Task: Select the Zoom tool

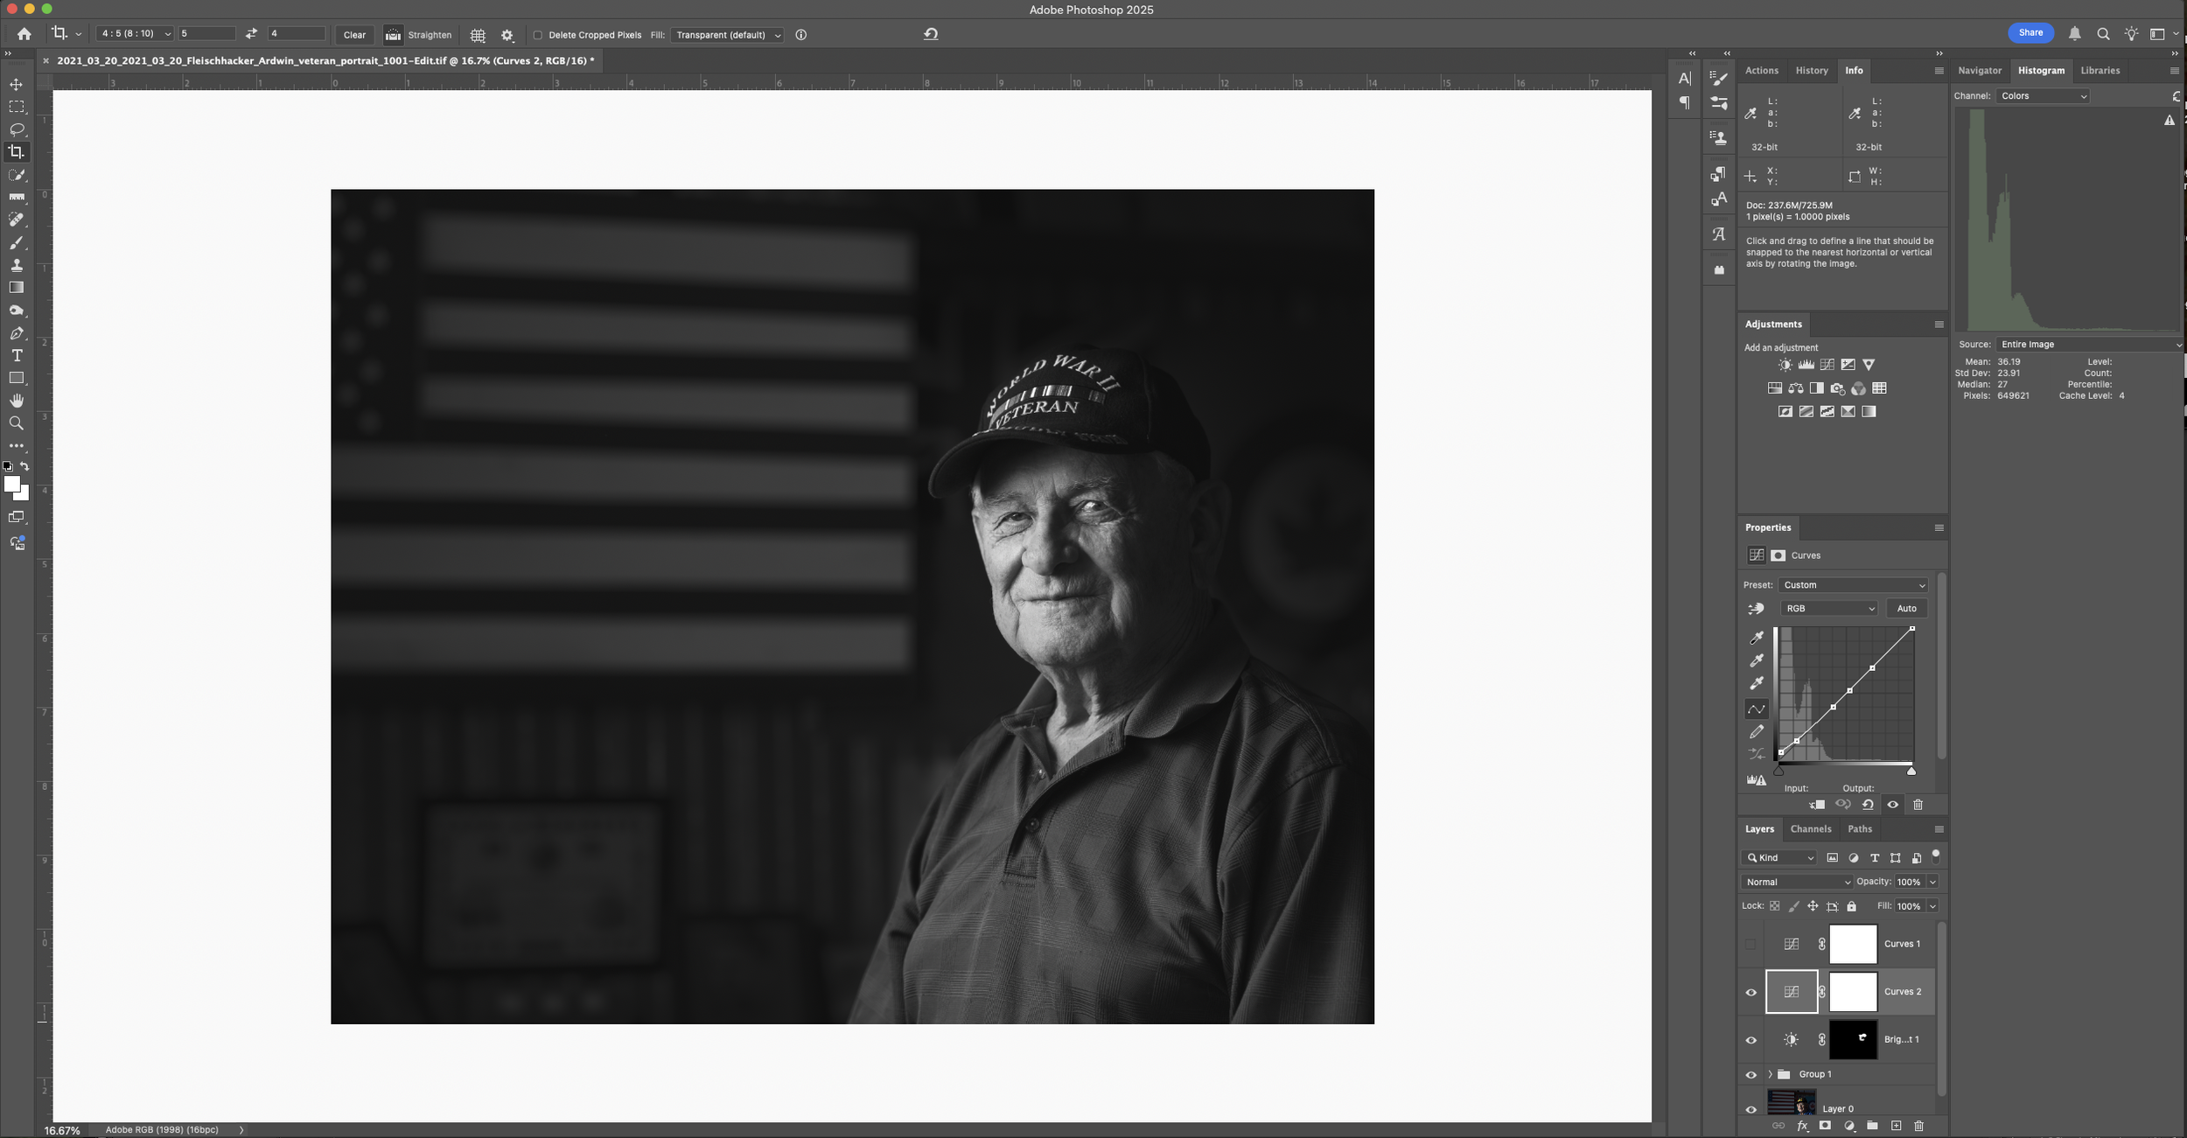Action: [x=17, y=423]
